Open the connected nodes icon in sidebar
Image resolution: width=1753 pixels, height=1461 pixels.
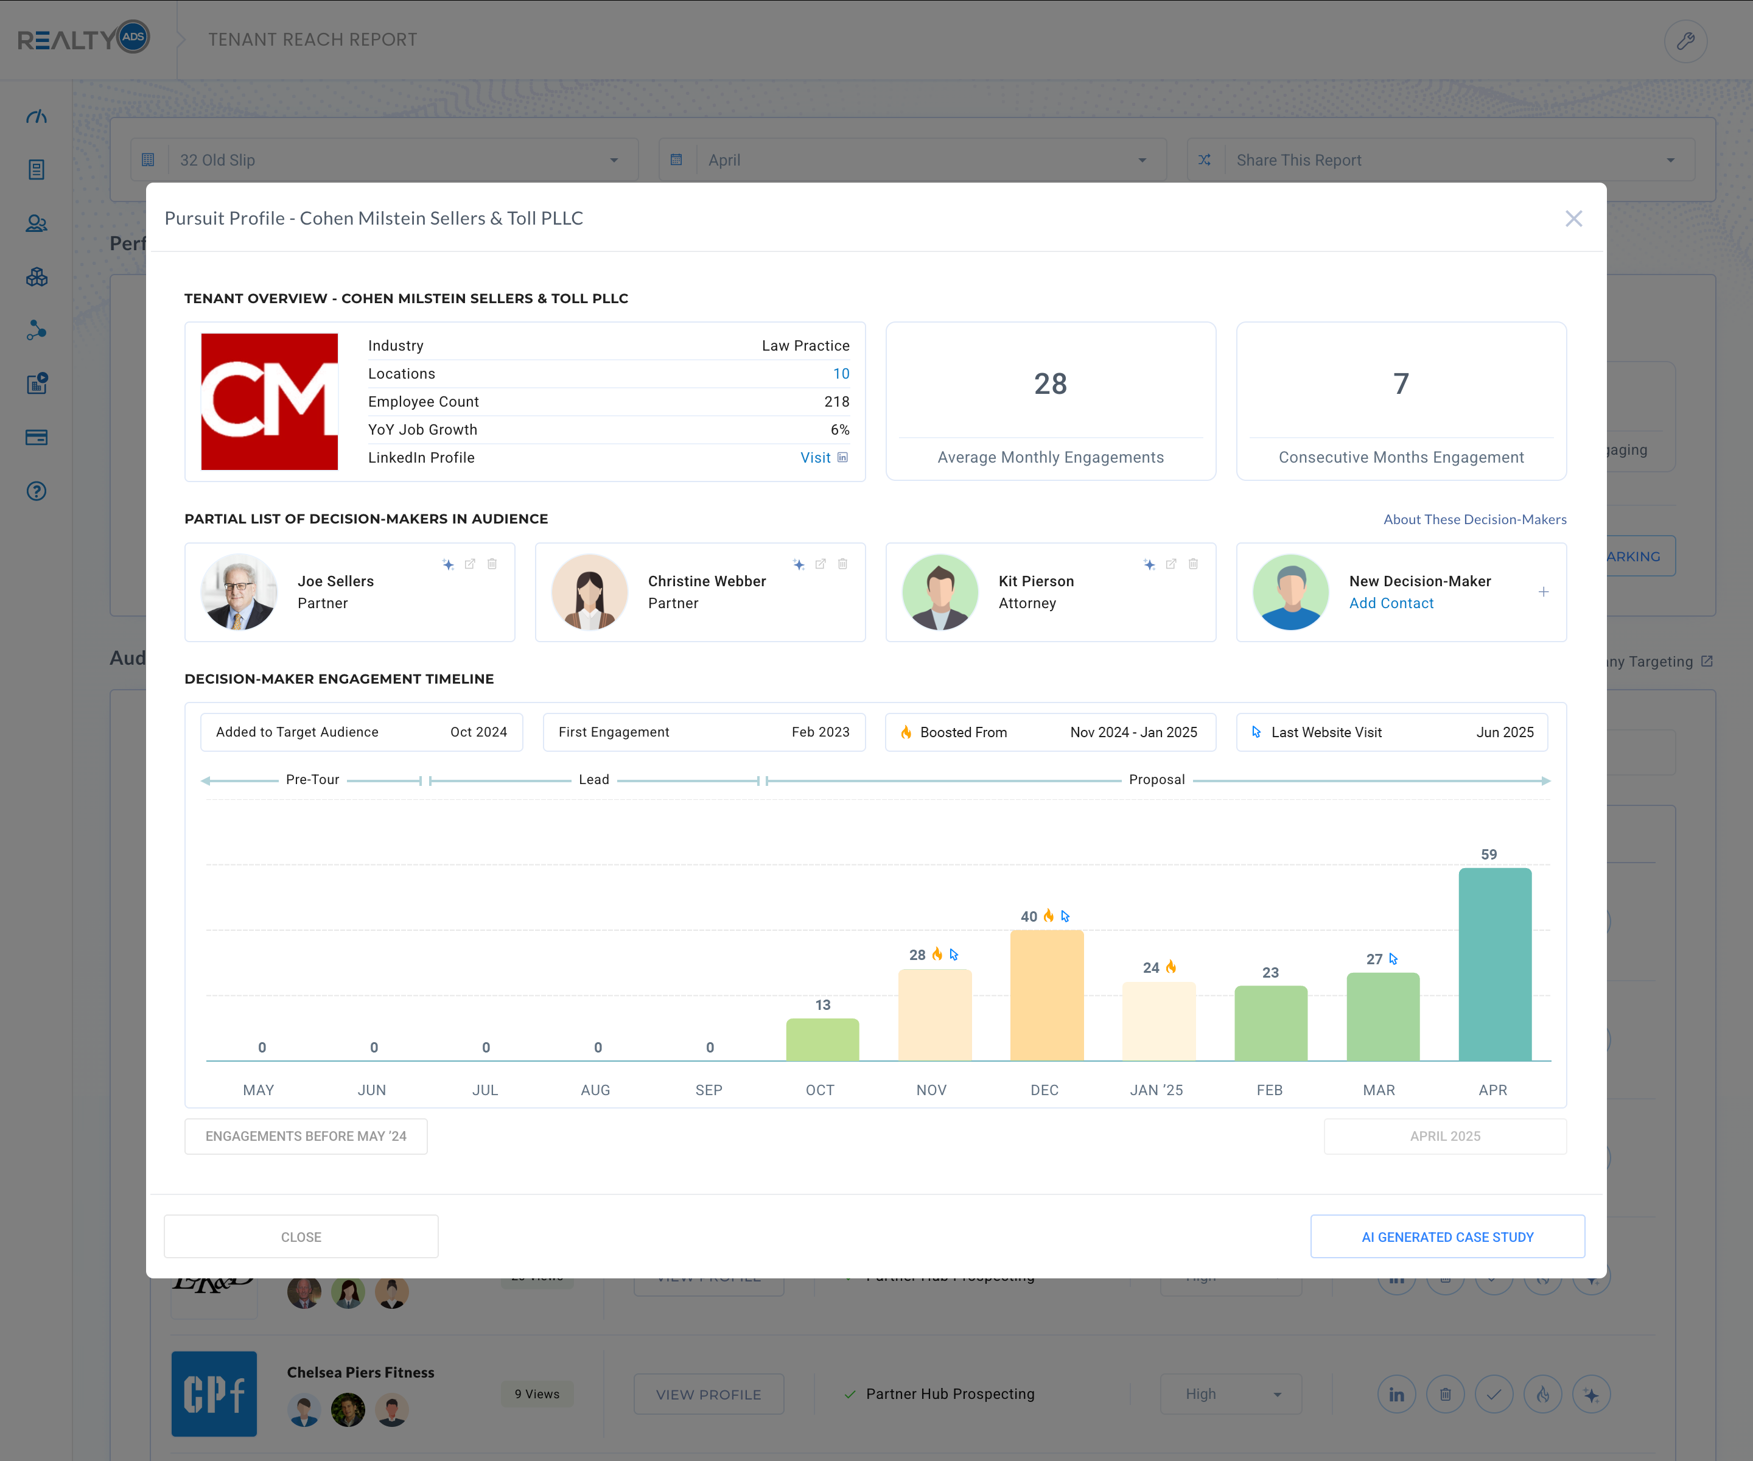click(37, 331)
